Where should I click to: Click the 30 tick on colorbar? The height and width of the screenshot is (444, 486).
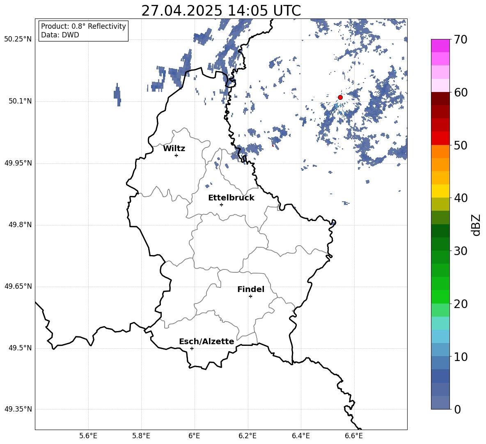461,251
